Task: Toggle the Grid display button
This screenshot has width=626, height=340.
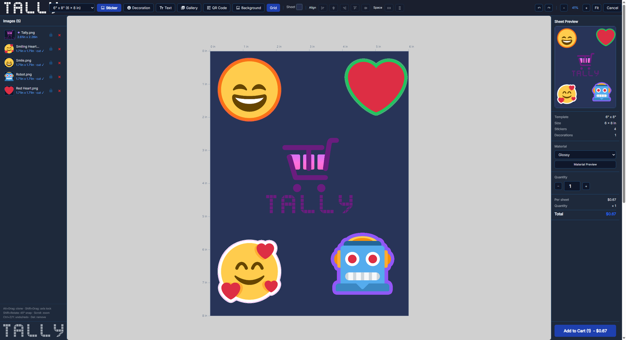Action: click(273, 8)
